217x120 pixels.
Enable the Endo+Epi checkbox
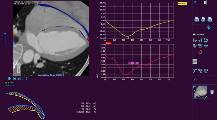[x=194, y=34]
